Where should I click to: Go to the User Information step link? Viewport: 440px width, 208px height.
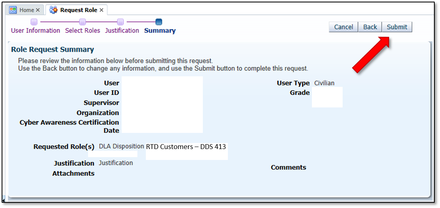coord(36,31)
